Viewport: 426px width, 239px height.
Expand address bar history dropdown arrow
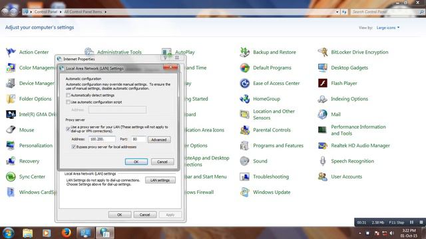pyautogui.click(x=337, y=12)
